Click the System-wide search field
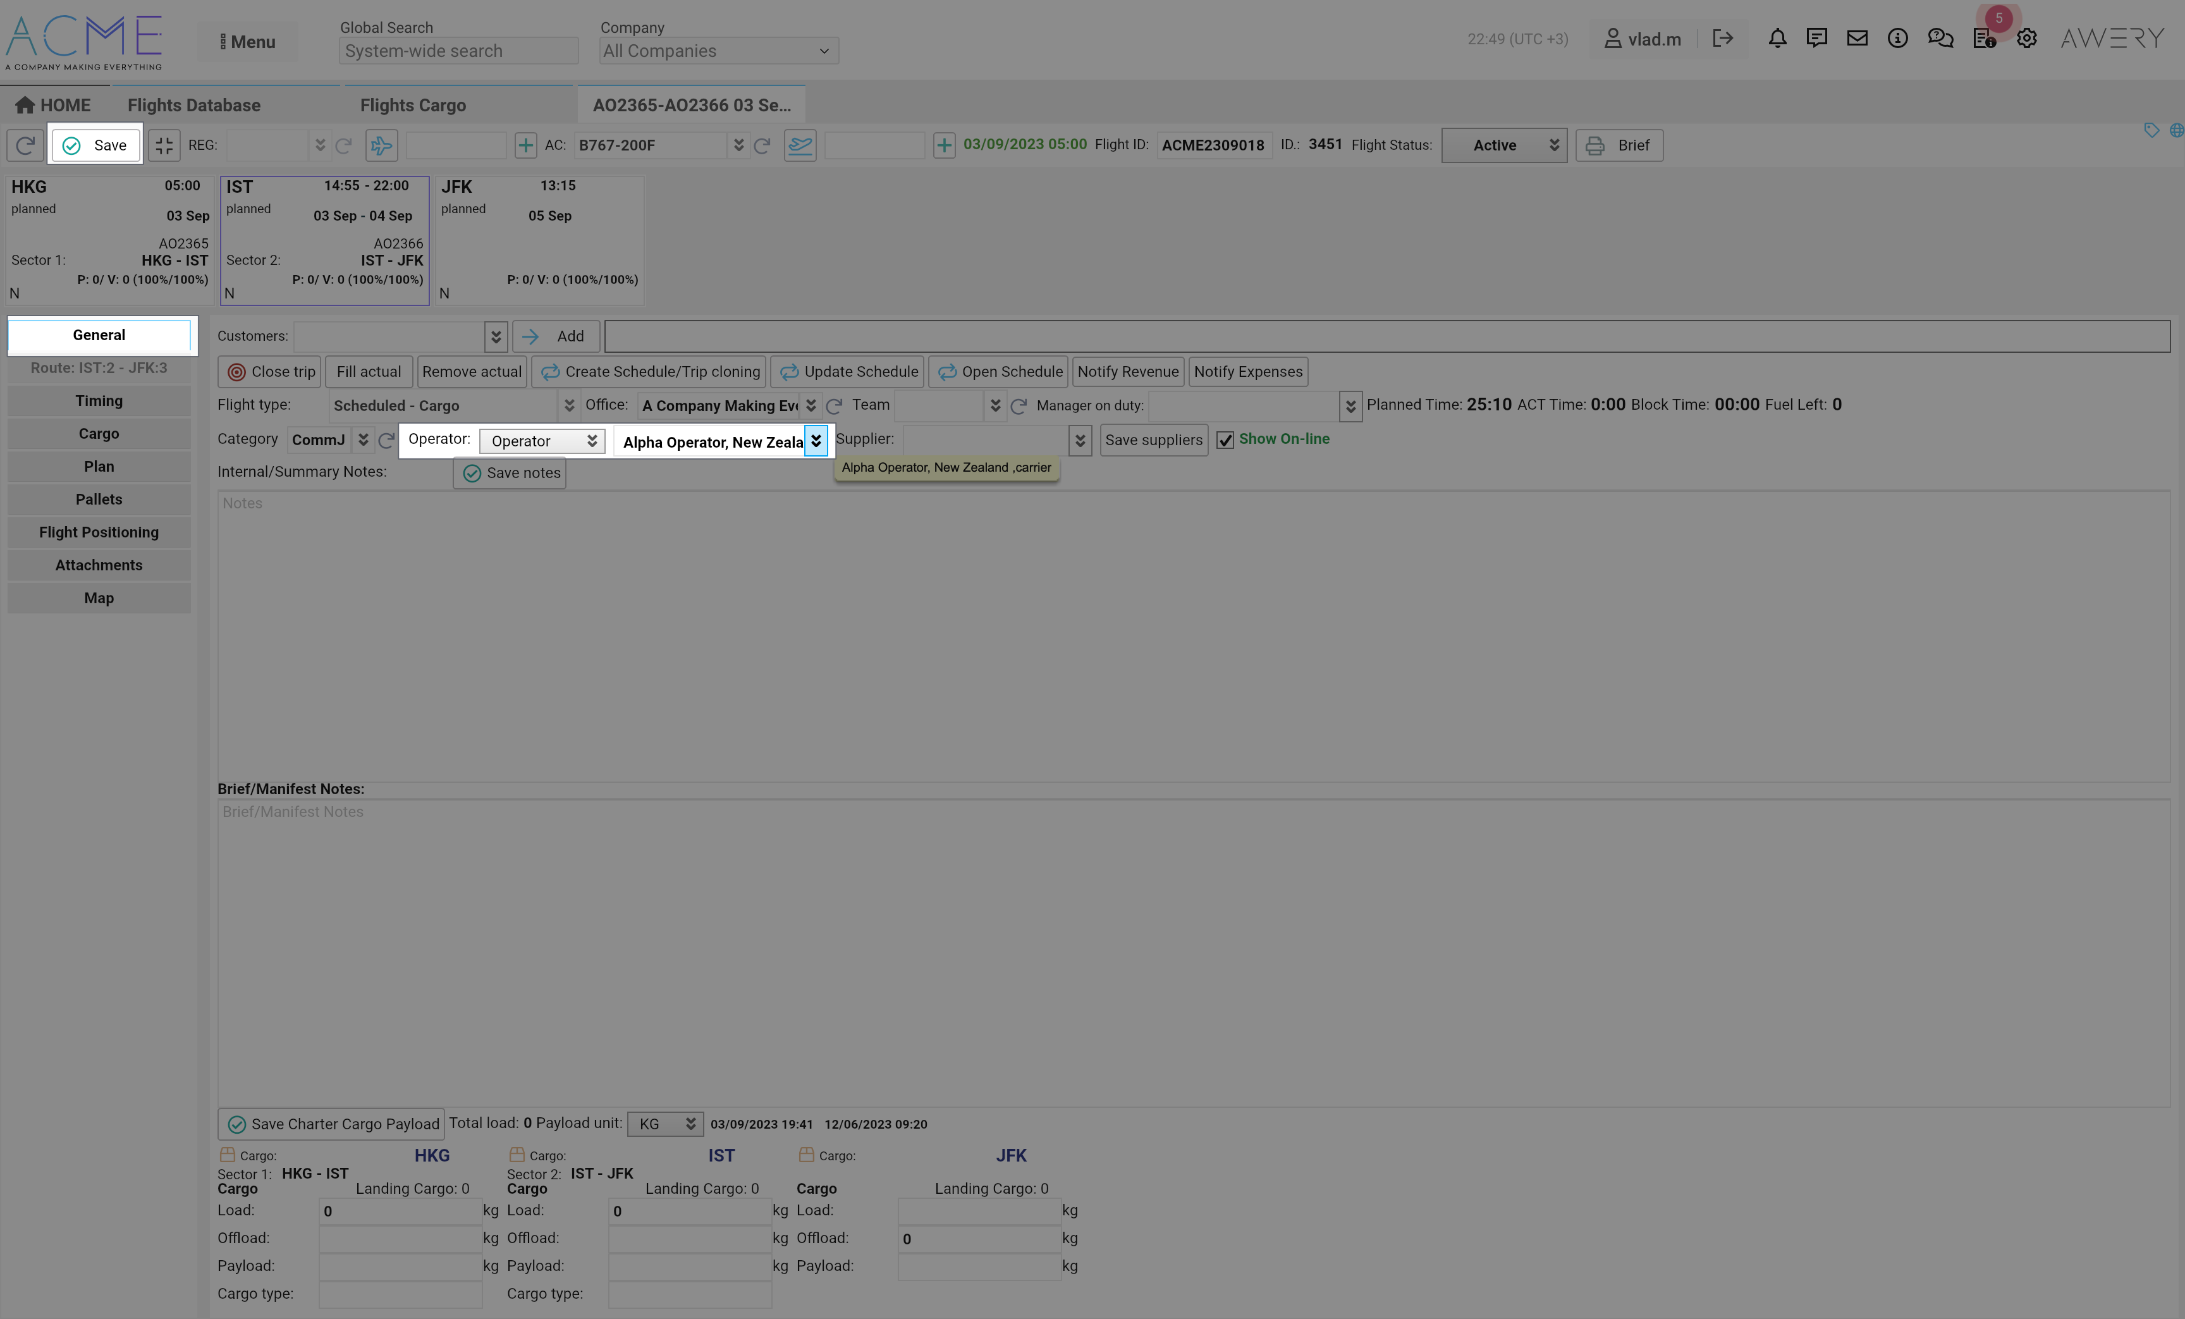 coord(458,51)
